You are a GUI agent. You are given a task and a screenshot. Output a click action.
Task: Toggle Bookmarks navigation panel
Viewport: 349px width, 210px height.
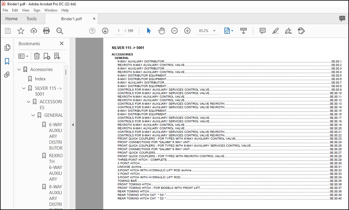(x=7, y=61)
